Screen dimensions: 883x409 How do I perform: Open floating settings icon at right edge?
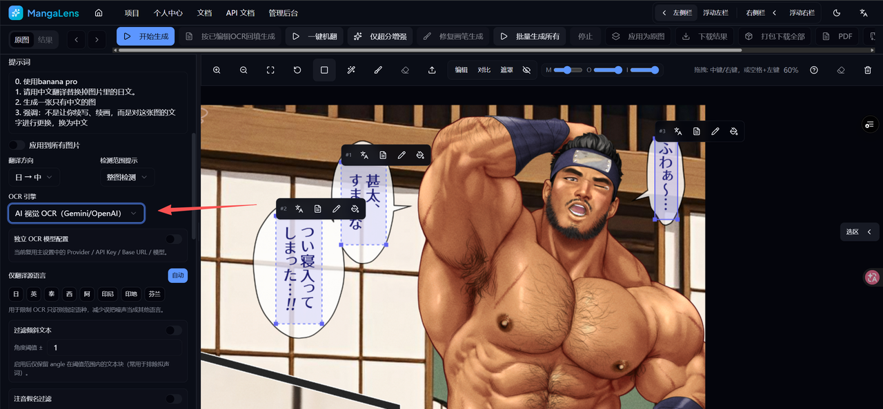pyautogui.click(x=869, y=124)
